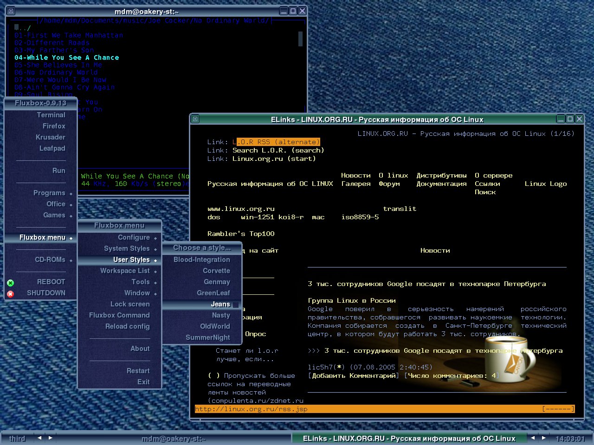Activate the ELinks entry in bottom toolbar

(409, 438)
